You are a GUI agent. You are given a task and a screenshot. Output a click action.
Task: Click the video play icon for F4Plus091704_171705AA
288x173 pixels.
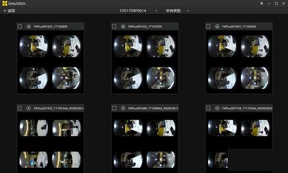tap(217, 108)
